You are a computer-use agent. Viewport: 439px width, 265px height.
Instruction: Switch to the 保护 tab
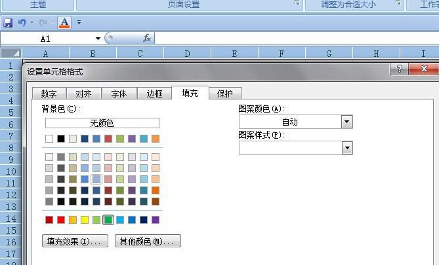click(225, 94)
